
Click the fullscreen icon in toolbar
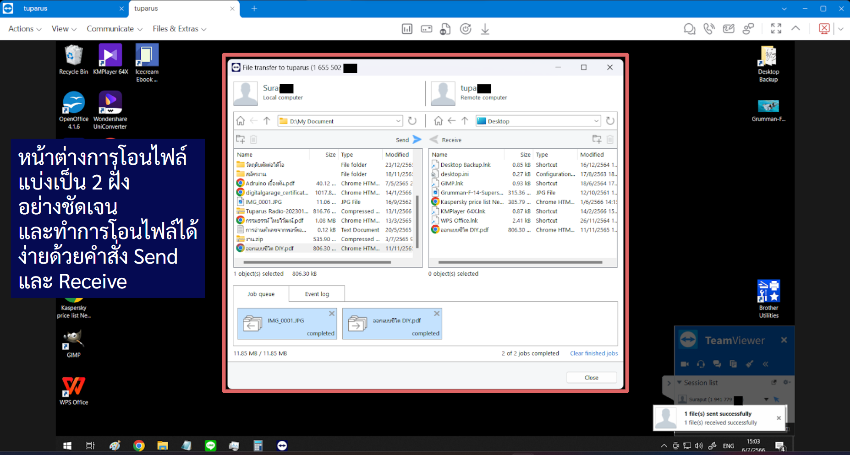[x=776, y=29]
